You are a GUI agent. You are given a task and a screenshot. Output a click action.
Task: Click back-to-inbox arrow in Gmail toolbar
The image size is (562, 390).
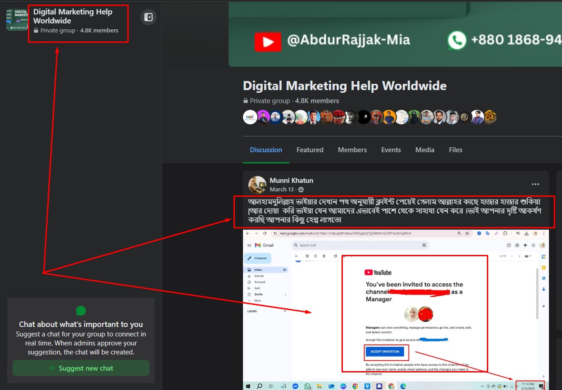pyautogui.click(x=297, y=256)
